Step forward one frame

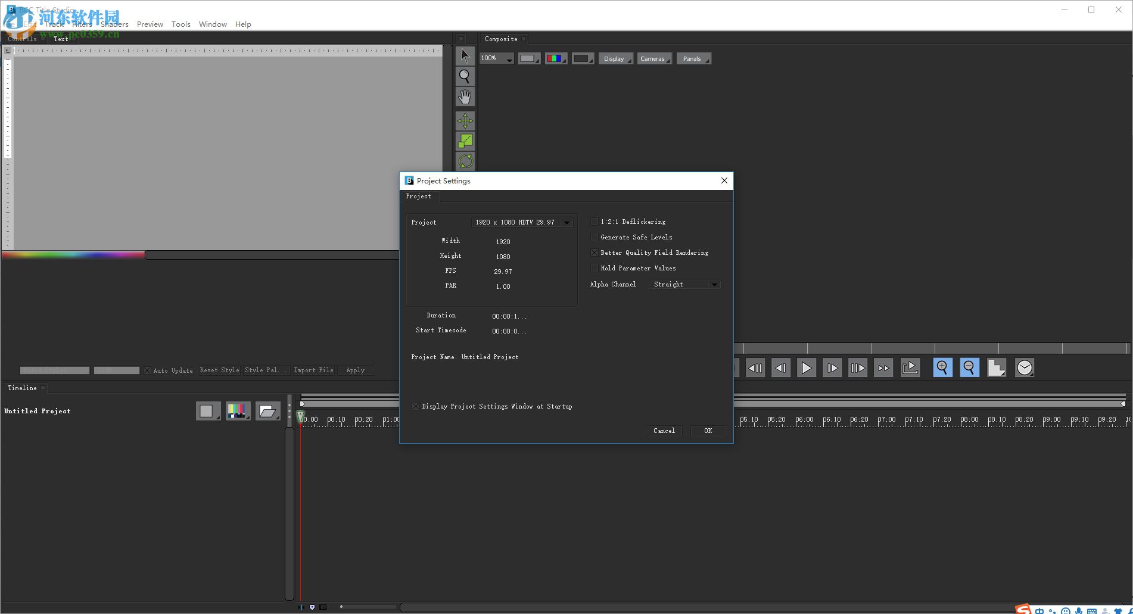(832, 368)
